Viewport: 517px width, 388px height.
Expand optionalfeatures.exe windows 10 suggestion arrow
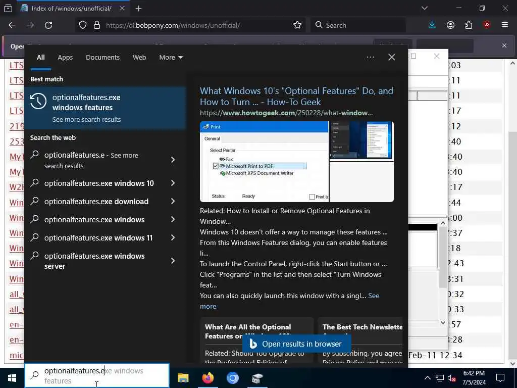click(x=173, y=183)
